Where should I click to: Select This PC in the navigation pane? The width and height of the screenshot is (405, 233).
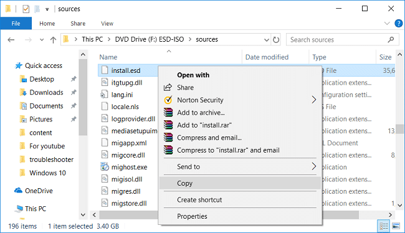pos(36,209)
